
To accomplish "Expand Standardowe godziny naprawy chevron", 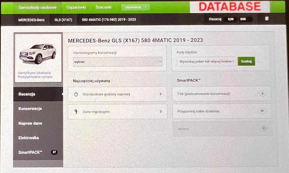I will (x=160, y=94).
